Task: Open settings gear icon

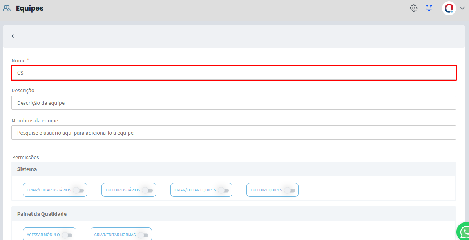Action: tap(413, 8)
